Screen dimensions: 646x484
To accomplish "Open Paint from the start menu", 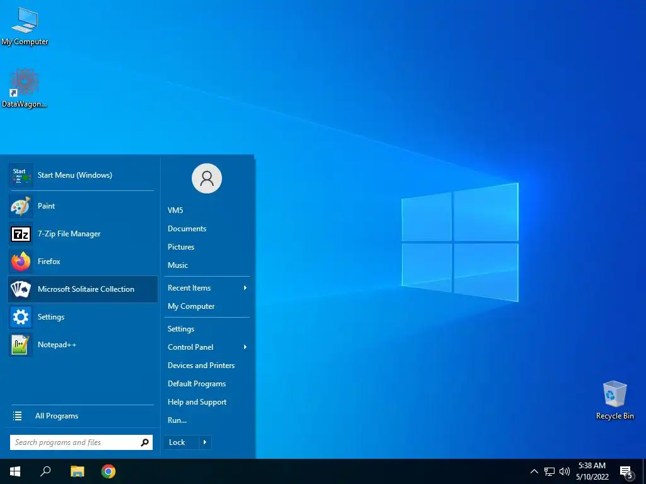I will click(83, 206).
